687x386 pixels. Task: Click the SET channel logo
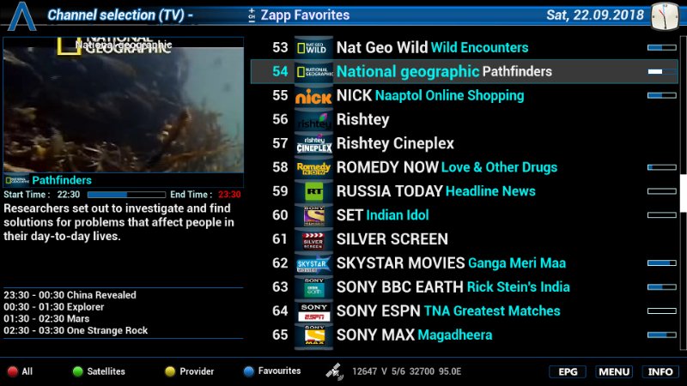(x=313, y=215)
